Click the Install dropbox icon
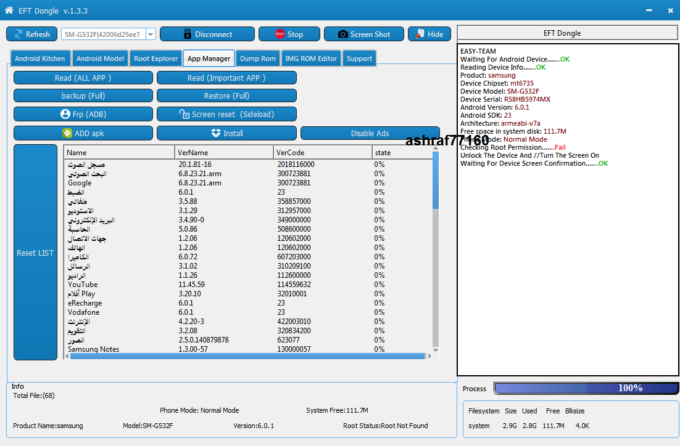This screenshot has width=680, height=446. 215,133
